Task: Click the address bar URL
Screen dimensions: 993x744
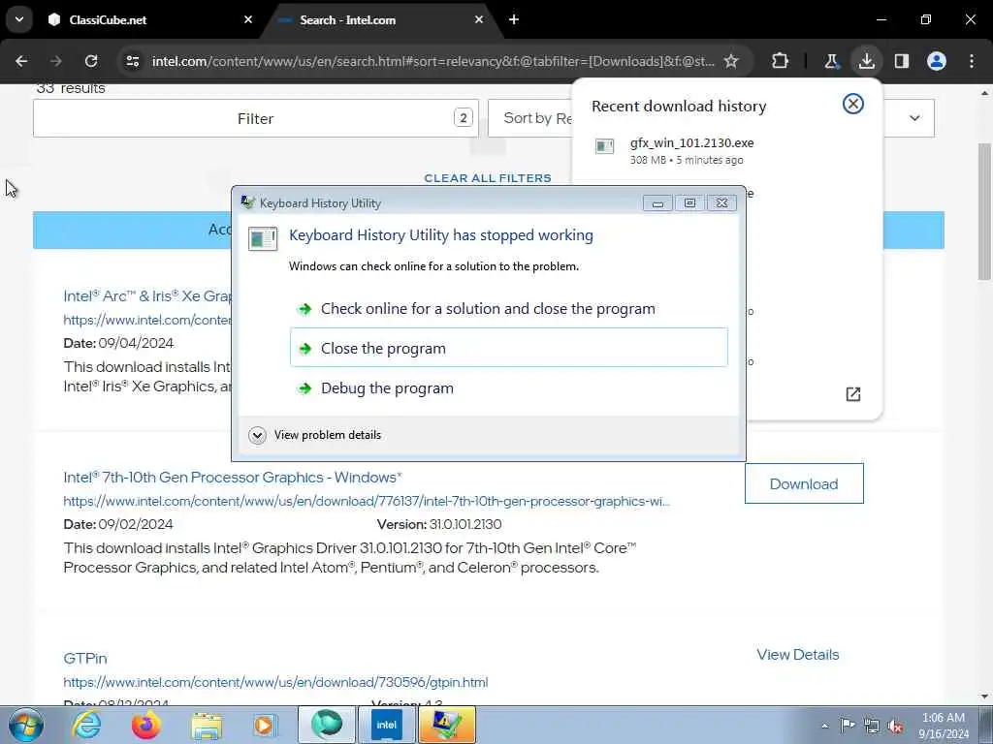Action: click(x=433, y=61)
